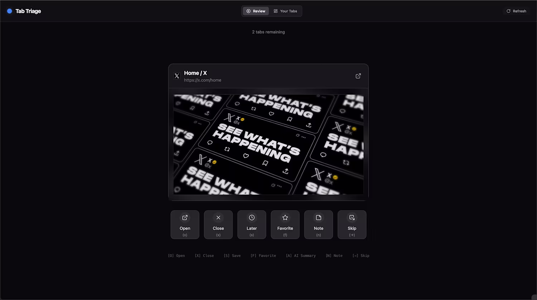
Task: Click the "[X] Close" shortcut hint text
Action: tap(204, 256)
